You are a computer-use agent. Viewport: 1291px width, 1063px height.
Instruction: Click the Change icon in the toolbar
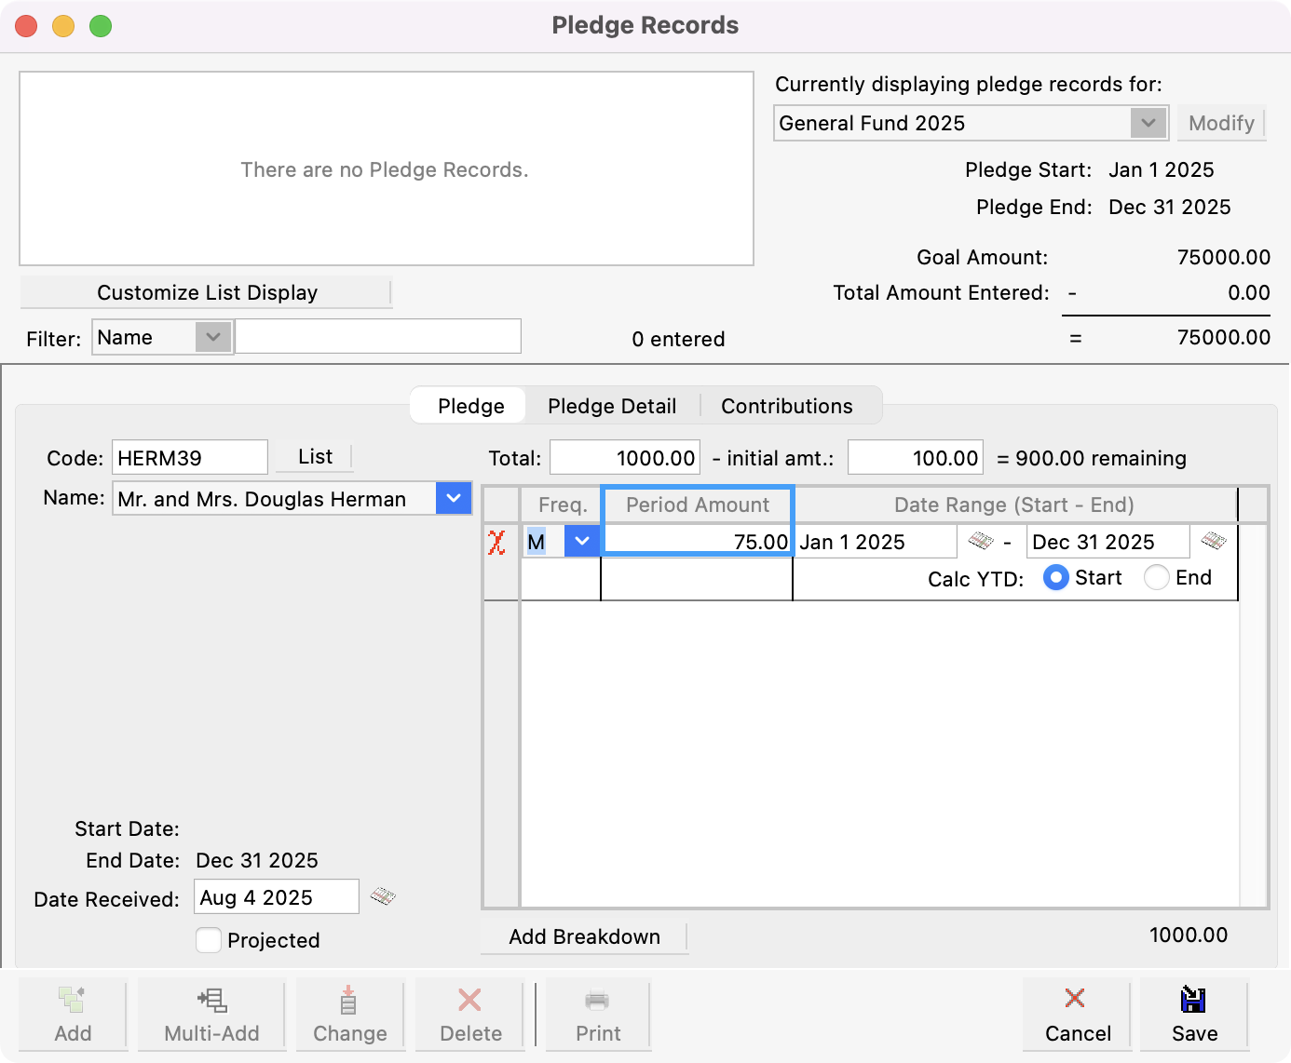coord(349,1015)
